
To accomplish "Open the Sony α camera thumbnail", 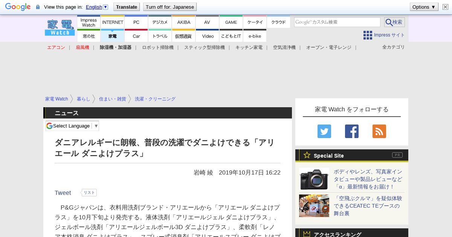I will point(314,179).
